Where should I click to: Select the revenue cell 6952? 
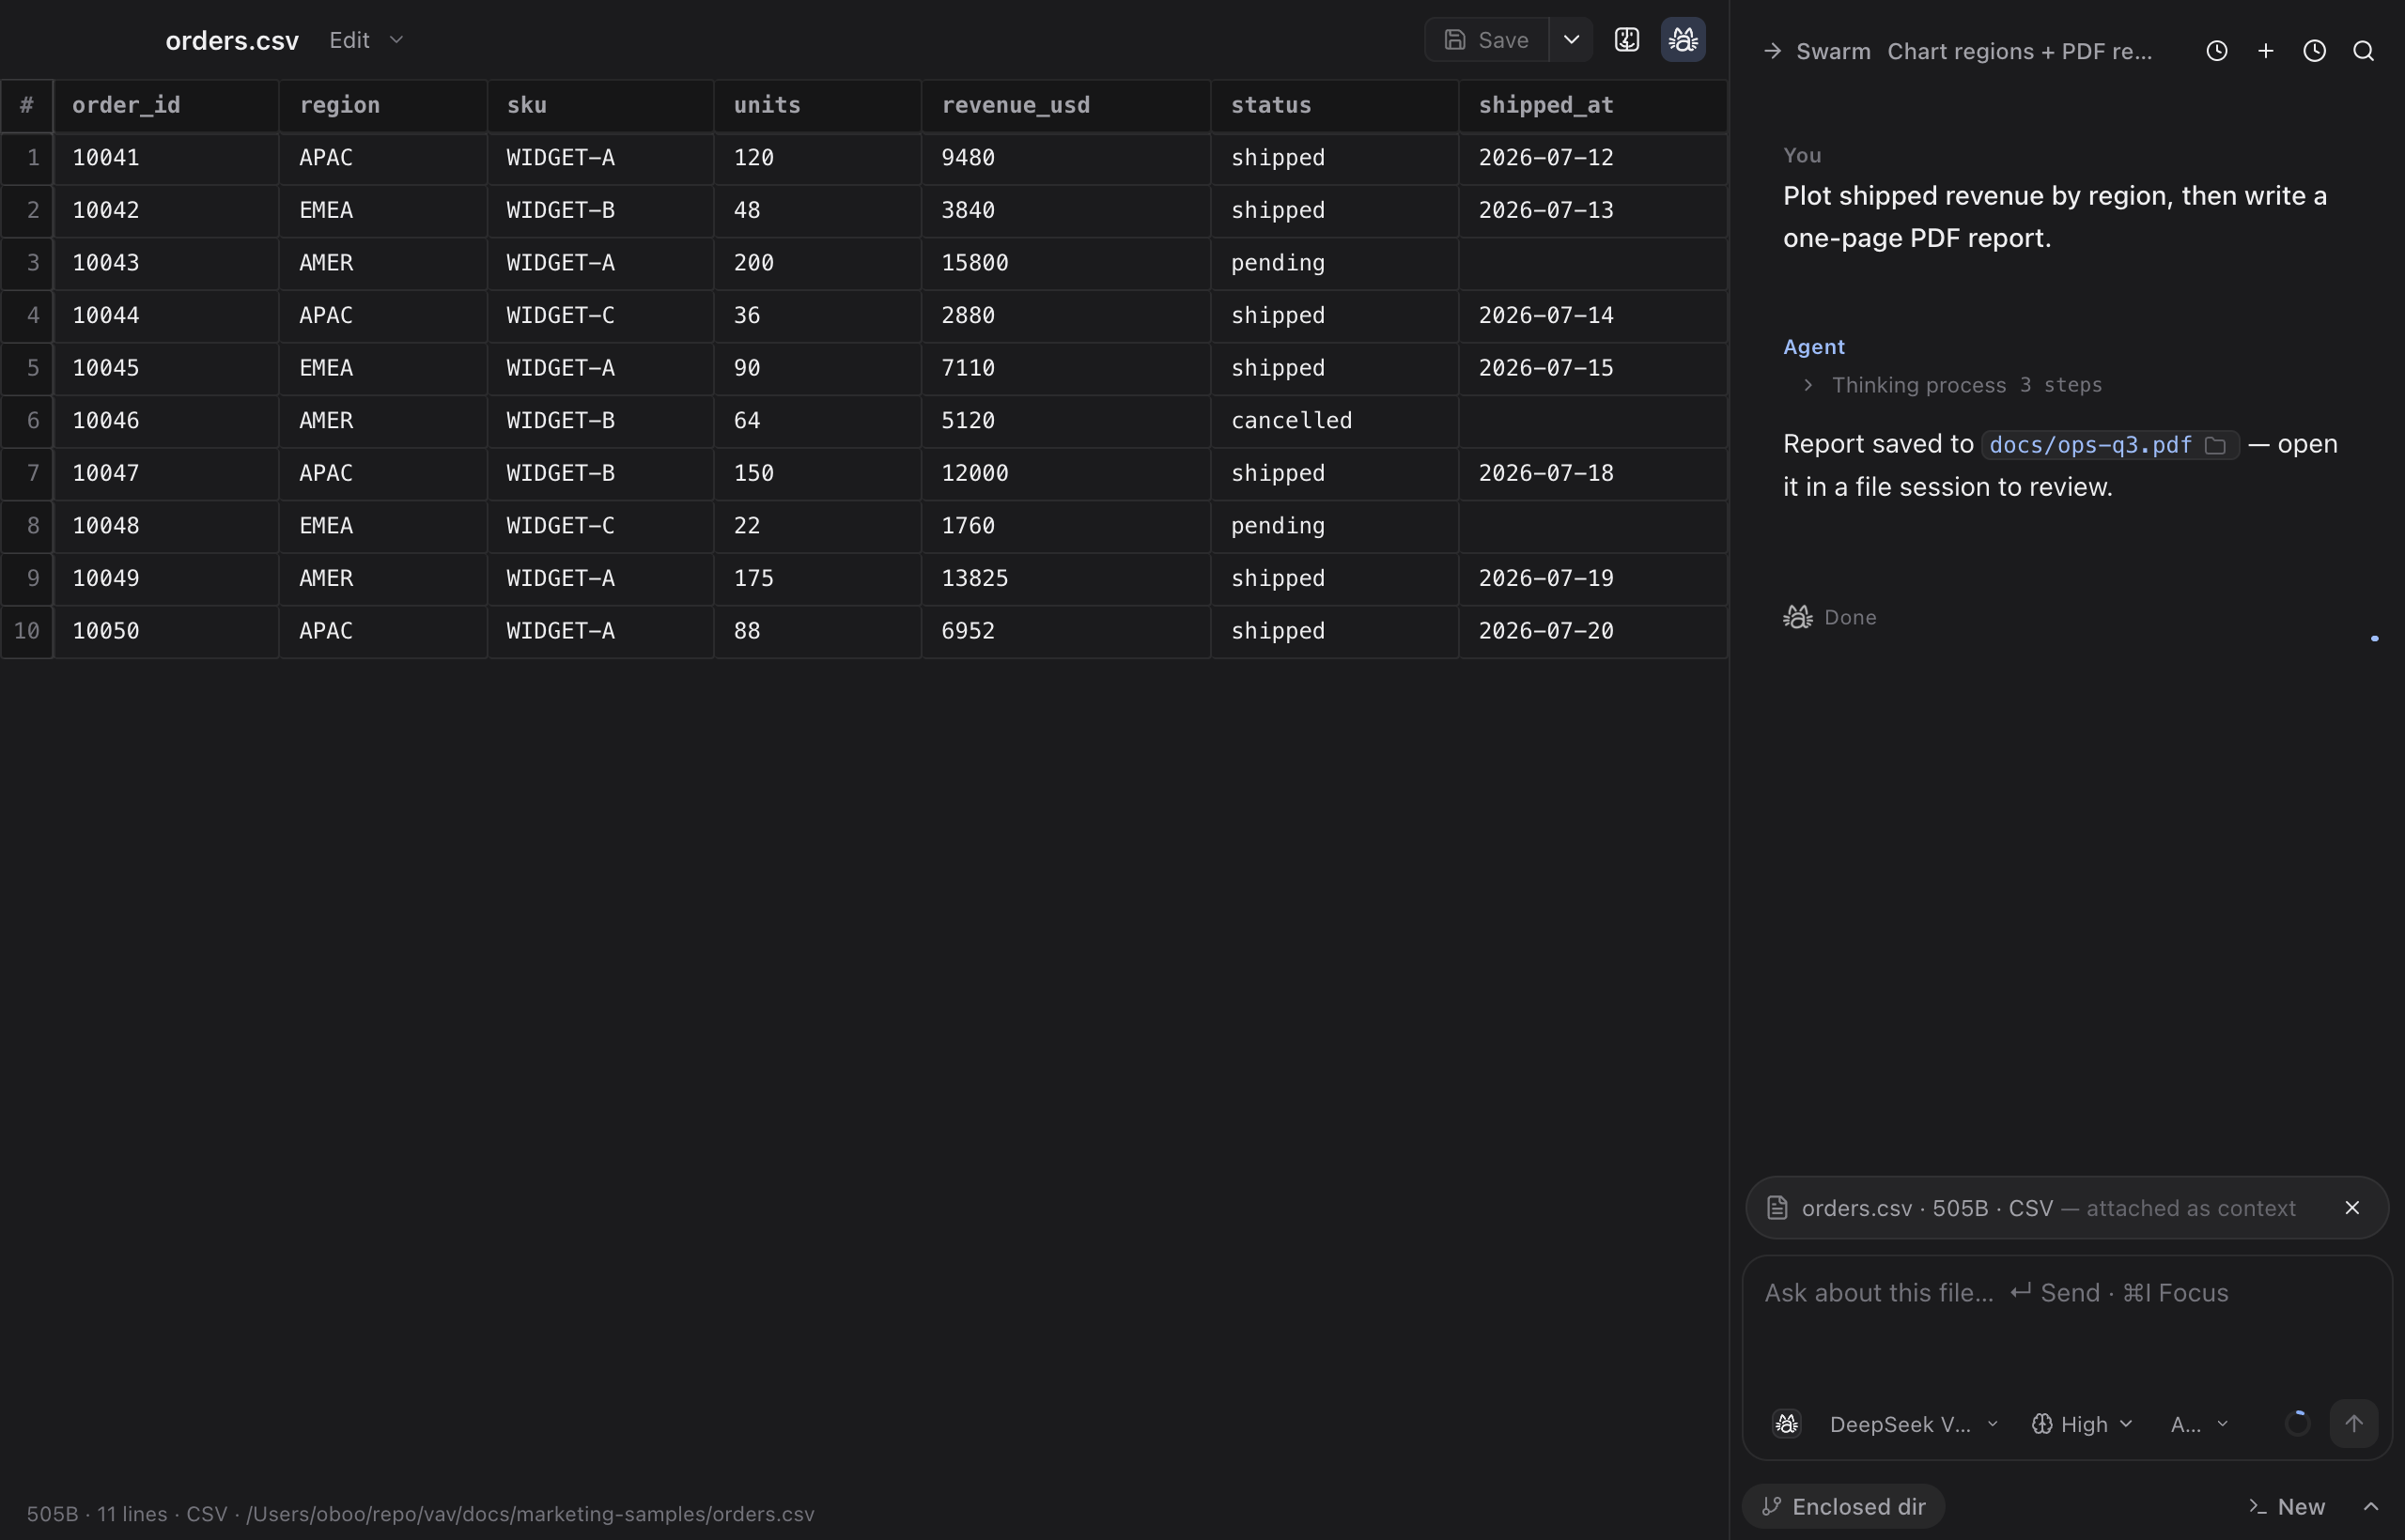[x=1065, y=631]
